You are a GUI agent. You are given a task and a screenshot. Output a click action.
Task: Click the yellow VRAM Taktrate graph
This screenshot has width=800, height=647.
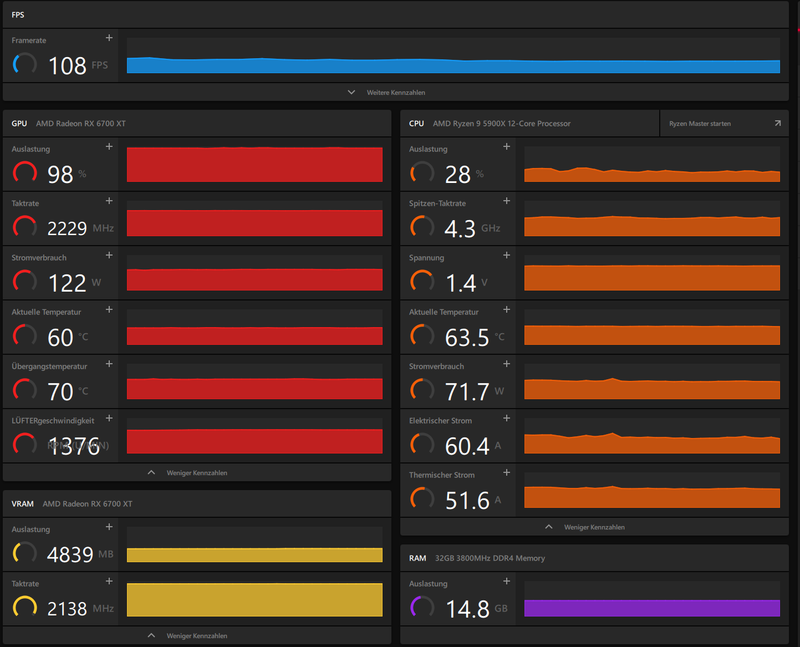click(254, 599)
